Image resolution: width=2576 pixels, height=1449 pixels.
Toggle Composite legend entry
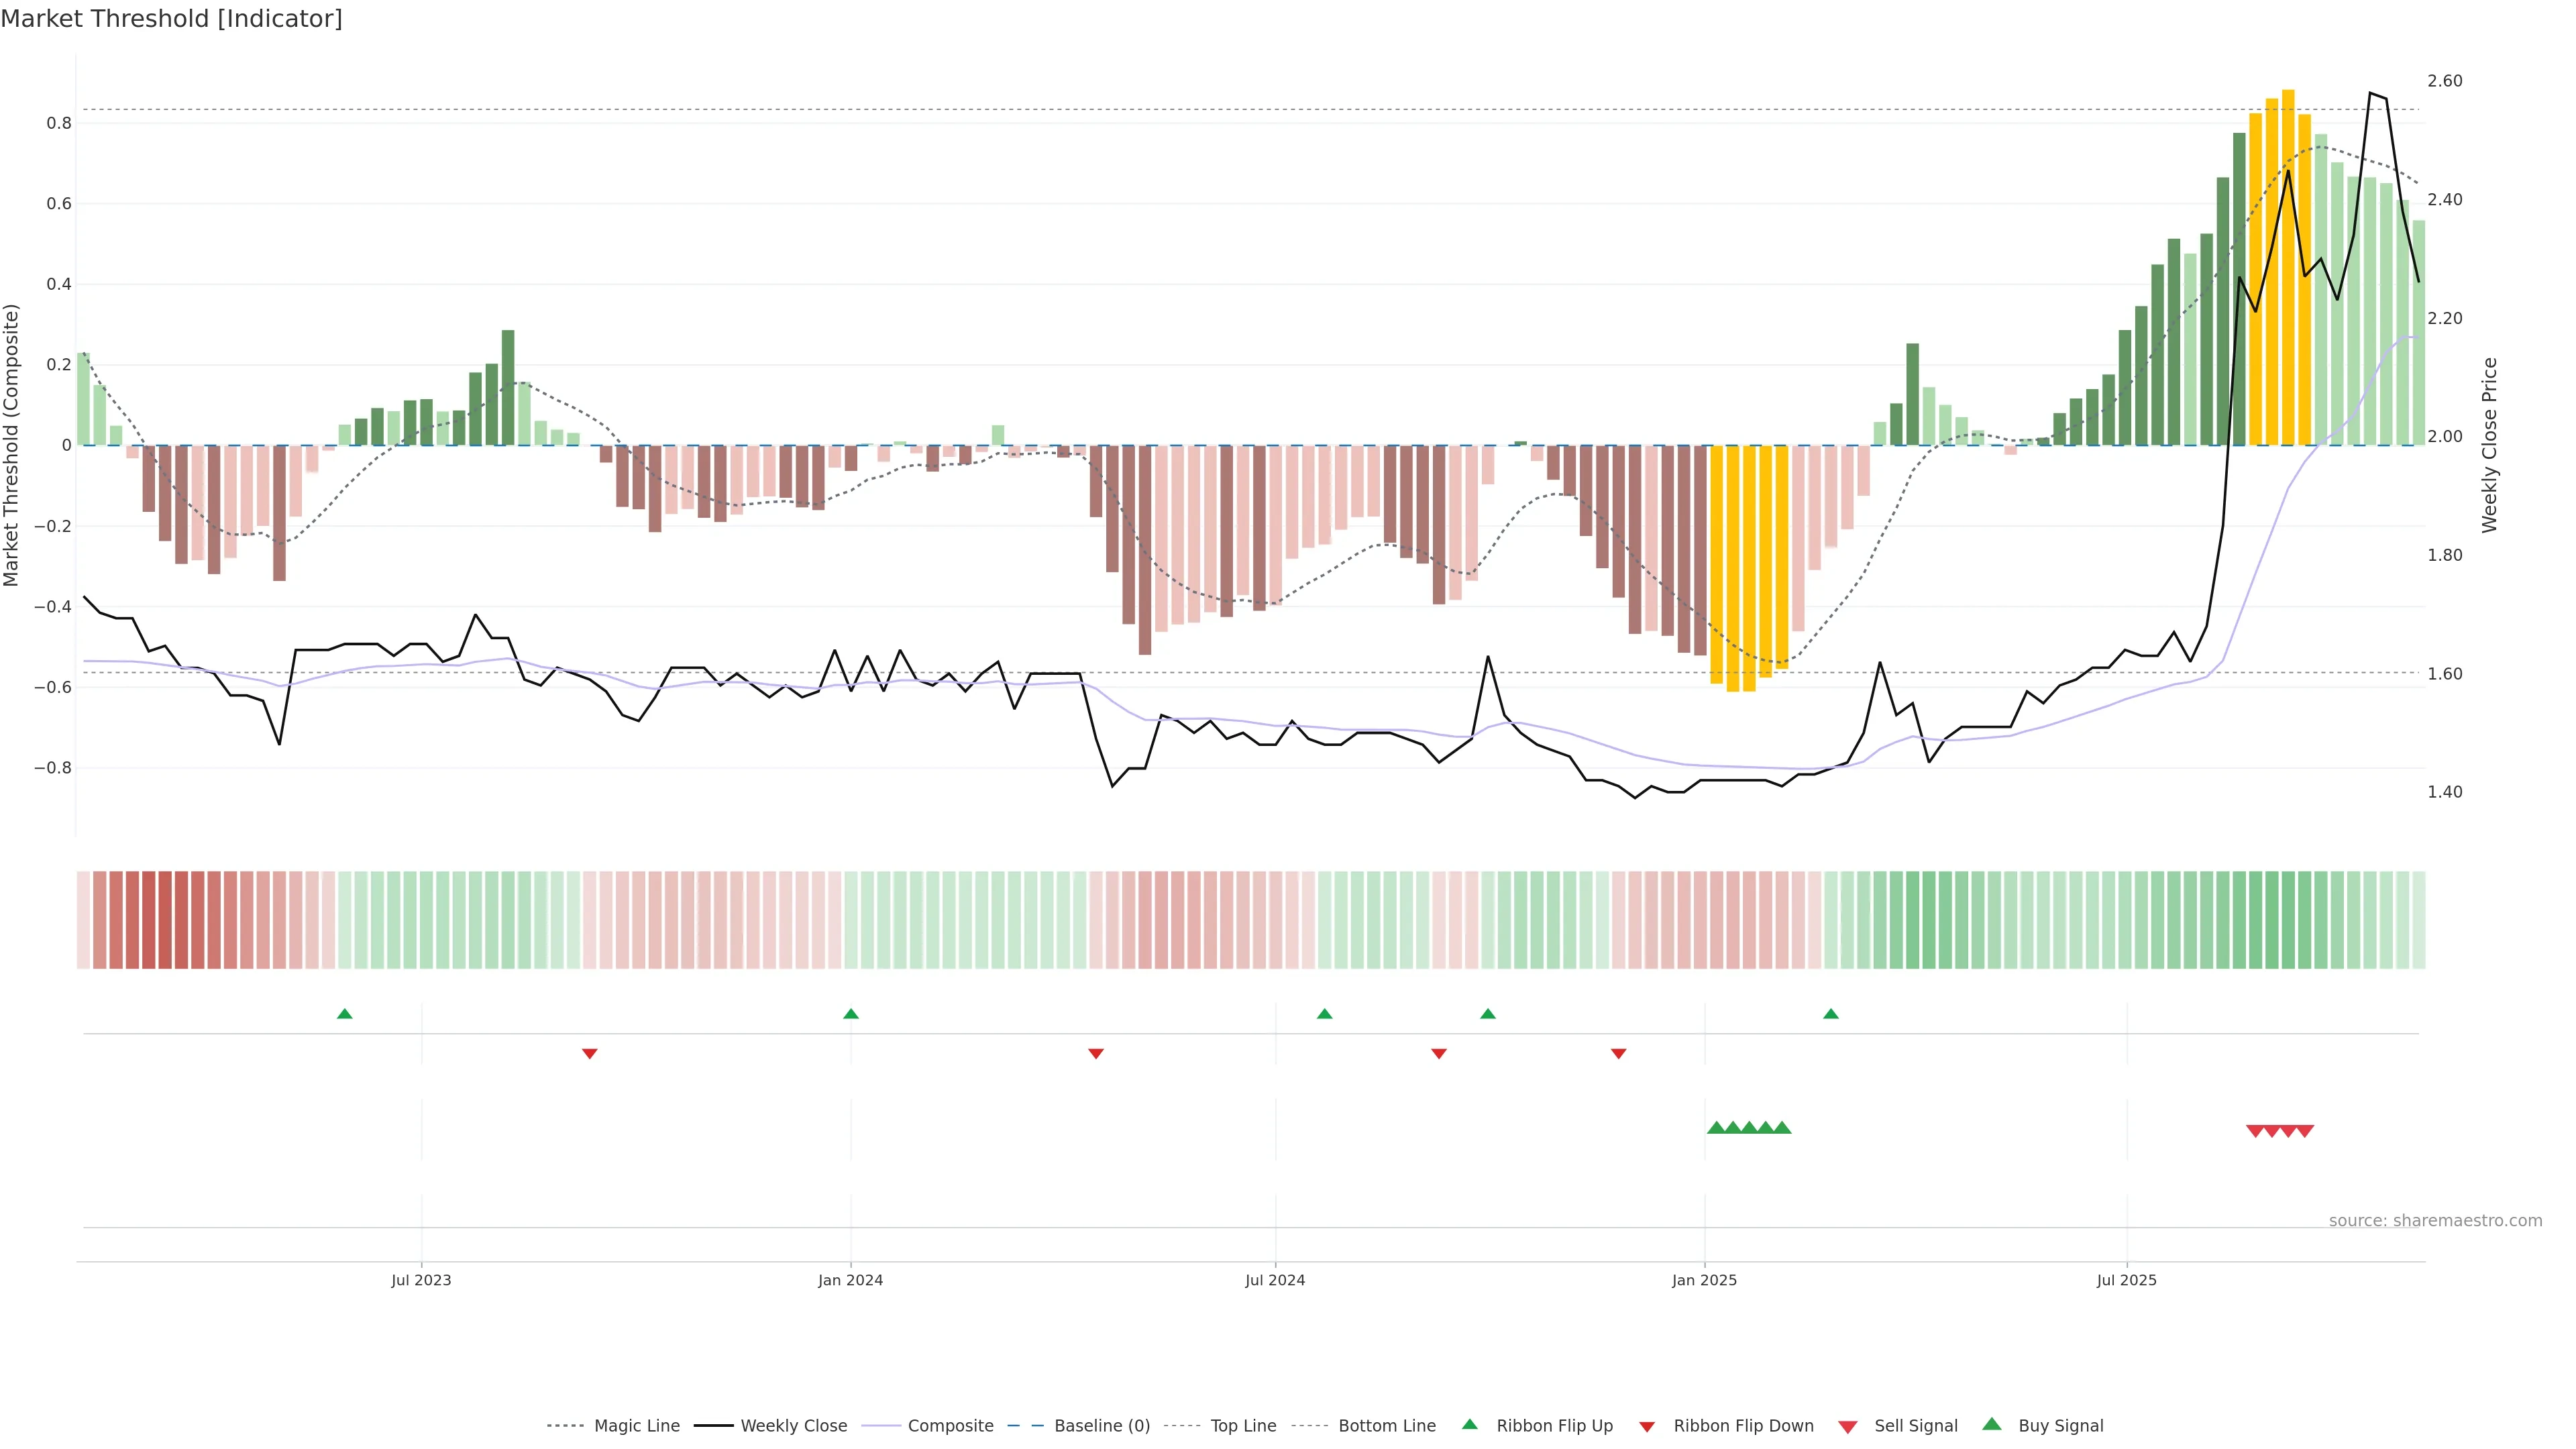point(950,1425)
